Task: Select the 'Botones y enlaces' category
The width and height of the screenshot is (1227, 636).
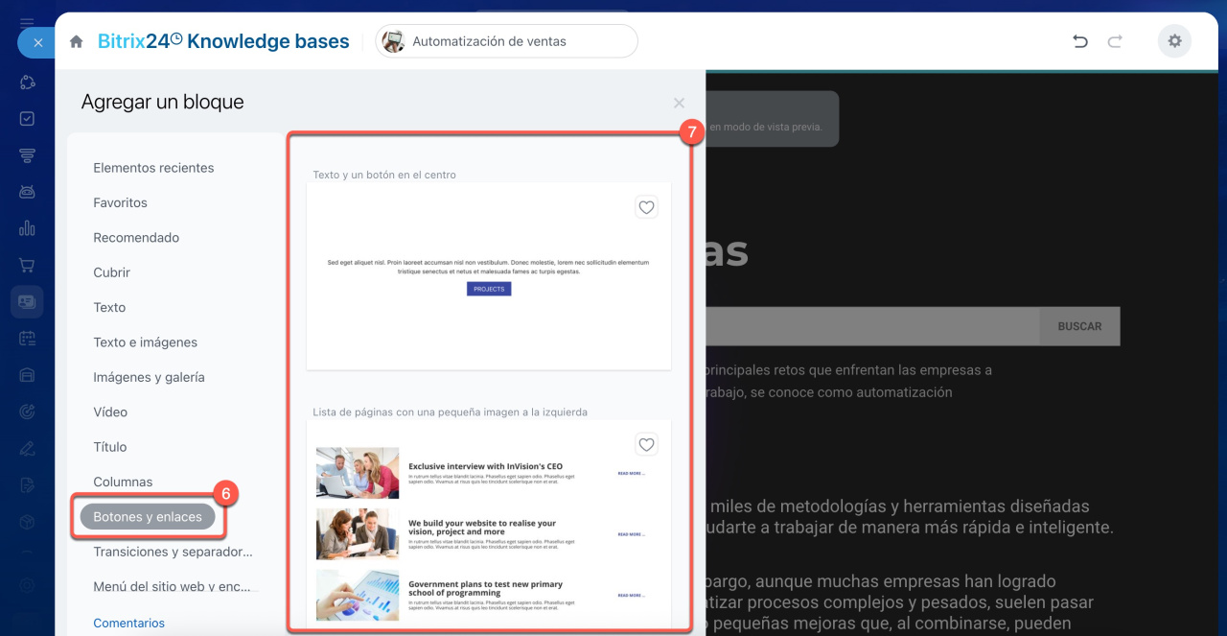Action: pos(148,517)
